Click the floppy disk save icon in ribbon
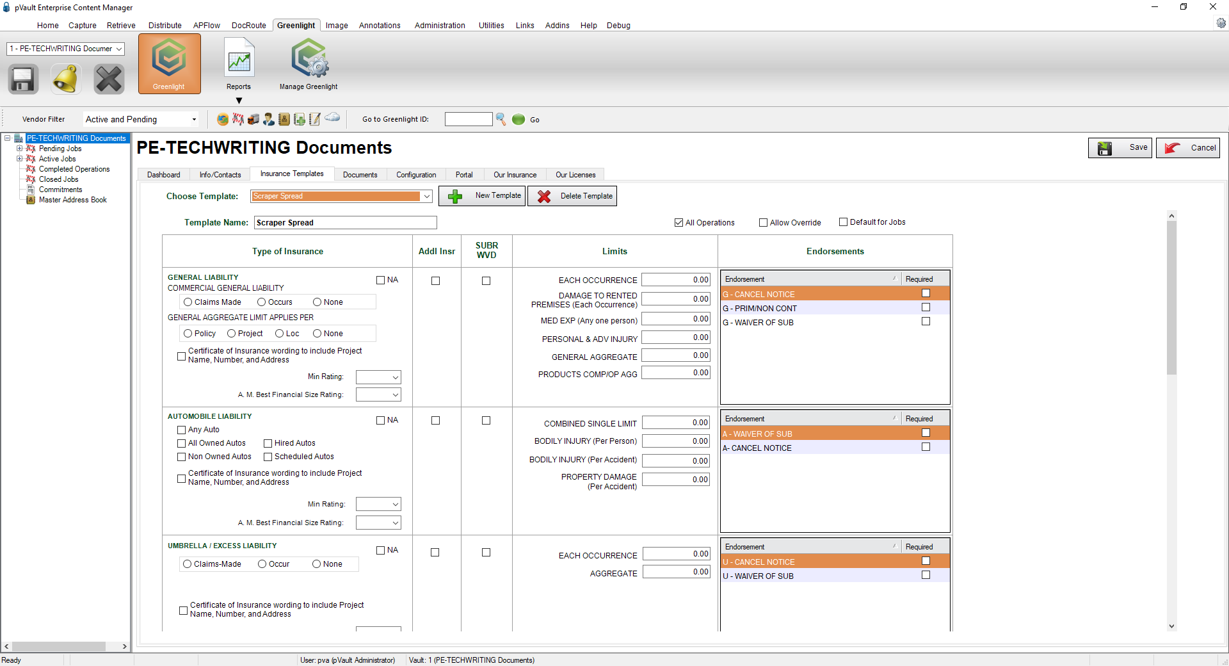Image resolution: width=1229 pixels, height=666 pixels. click(23, 79)
